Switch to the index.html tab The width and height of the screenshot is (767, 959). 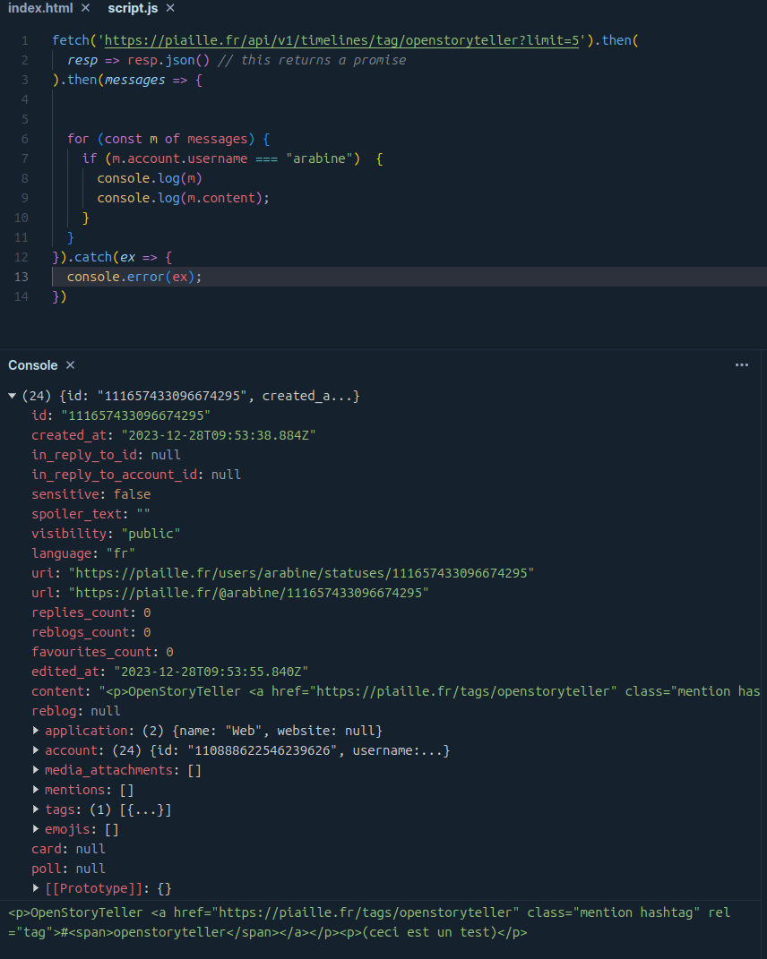(x=39, y=8)
